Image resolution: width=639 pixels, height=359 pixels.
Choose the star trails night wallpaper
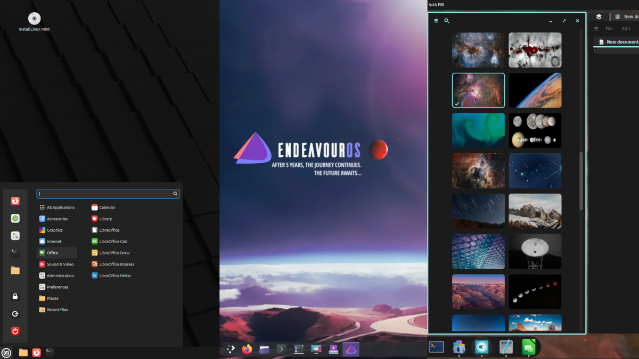click(x=478, y=211)
